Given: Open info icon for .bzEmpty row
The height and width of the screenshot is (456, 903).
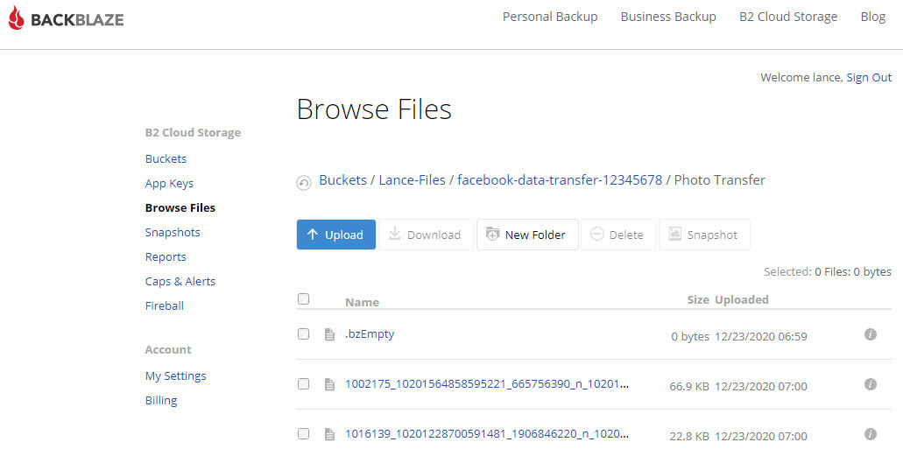Looking at the screenshot, I should (x=871, y=334).
